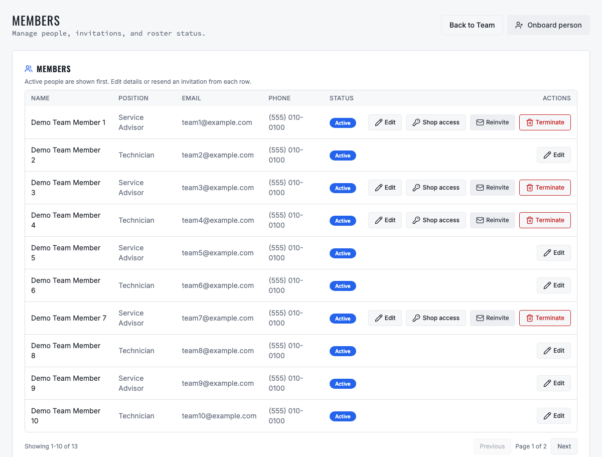The width and height of the screenshot is (602, 457).
Task: Select email team3@example.com
Action: click(218, 188)
